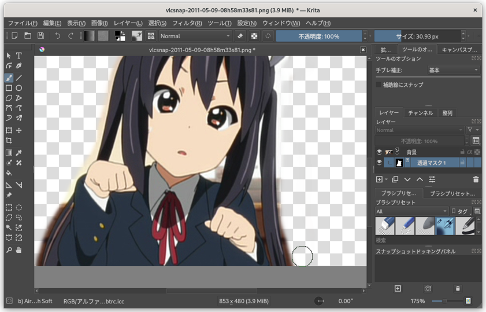
Task: Open layer properties sliders icon
Action: click(432, 179)
